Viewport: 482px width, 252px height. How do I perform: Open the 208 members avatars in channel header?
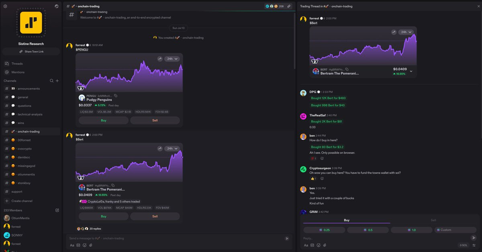point(274,6)
